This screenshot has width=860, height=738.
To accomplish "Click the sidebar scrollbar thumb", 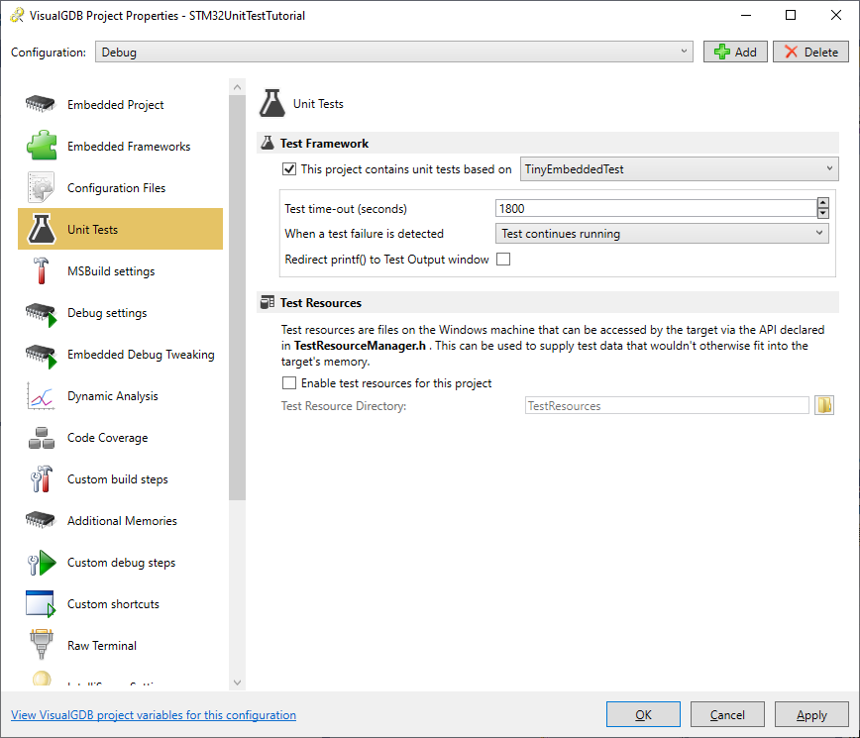I will tap(237, 297).
